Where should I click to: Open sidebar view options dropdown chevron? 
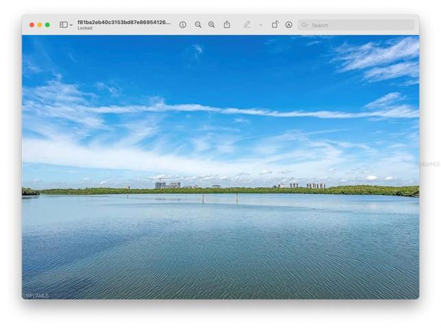pyautogui.click(x=71, y=25)
